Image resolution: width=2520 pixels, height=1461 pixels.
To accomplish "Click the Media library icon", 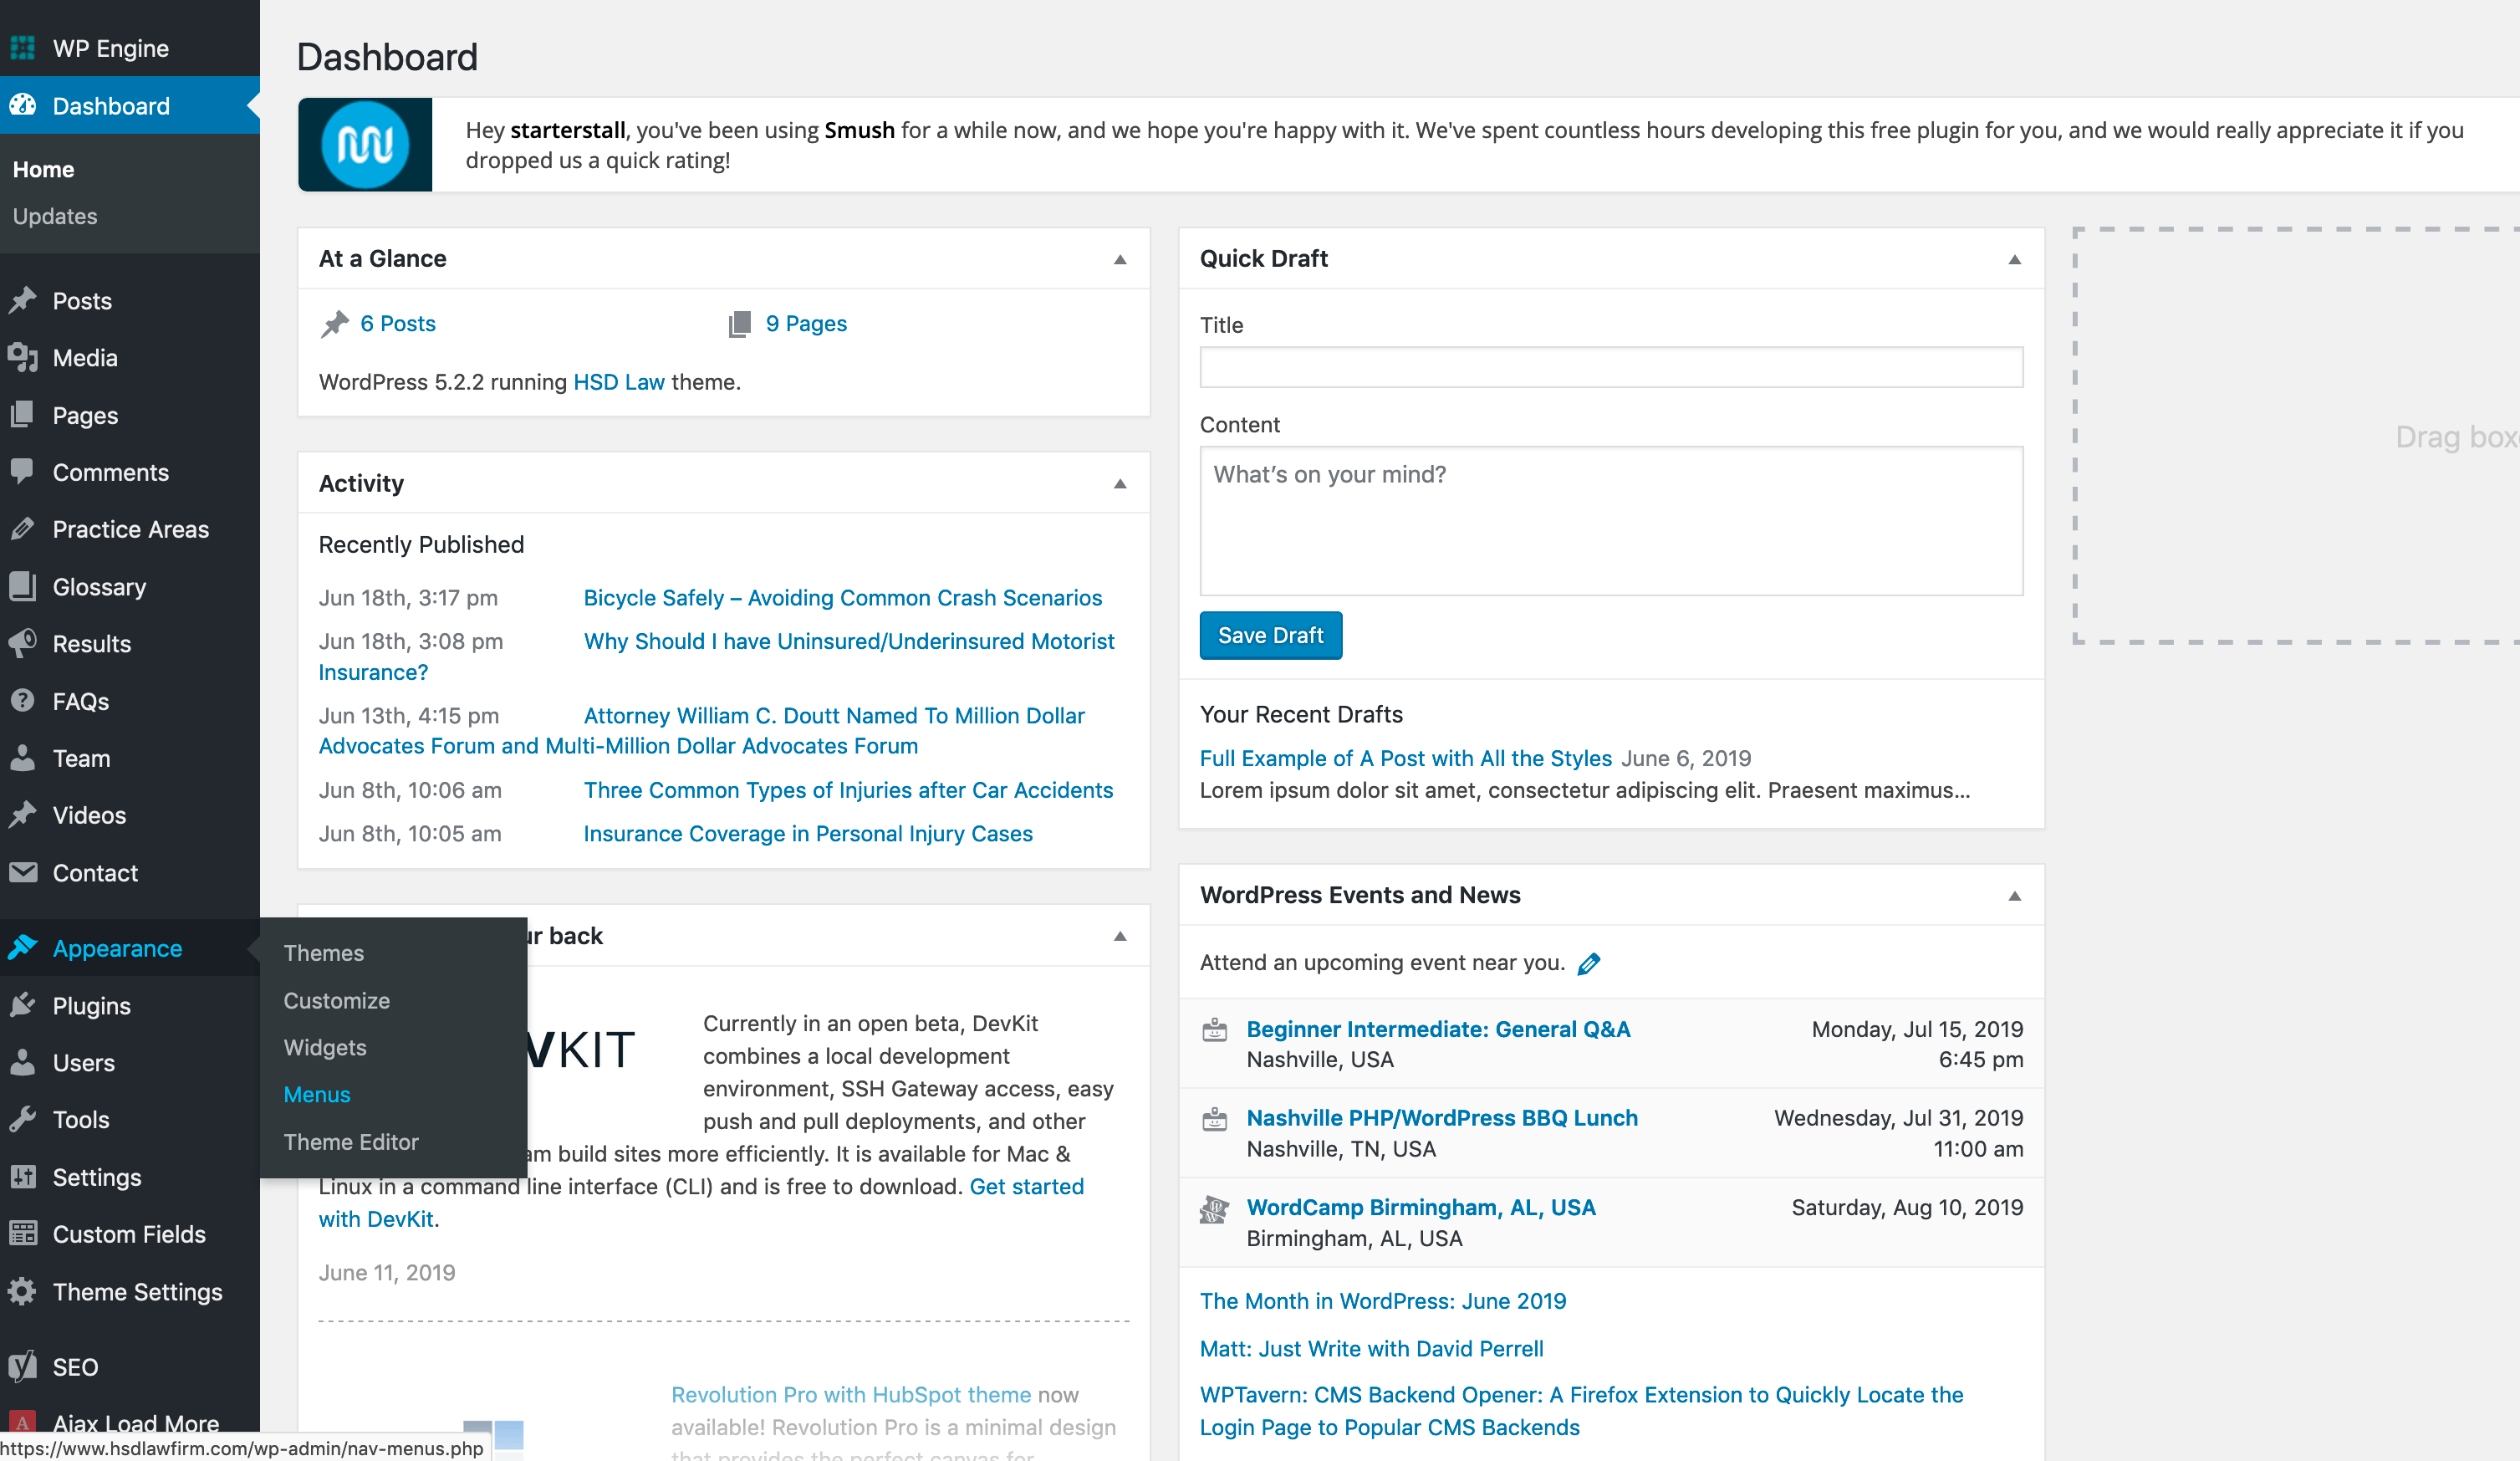I will point(23,358).
